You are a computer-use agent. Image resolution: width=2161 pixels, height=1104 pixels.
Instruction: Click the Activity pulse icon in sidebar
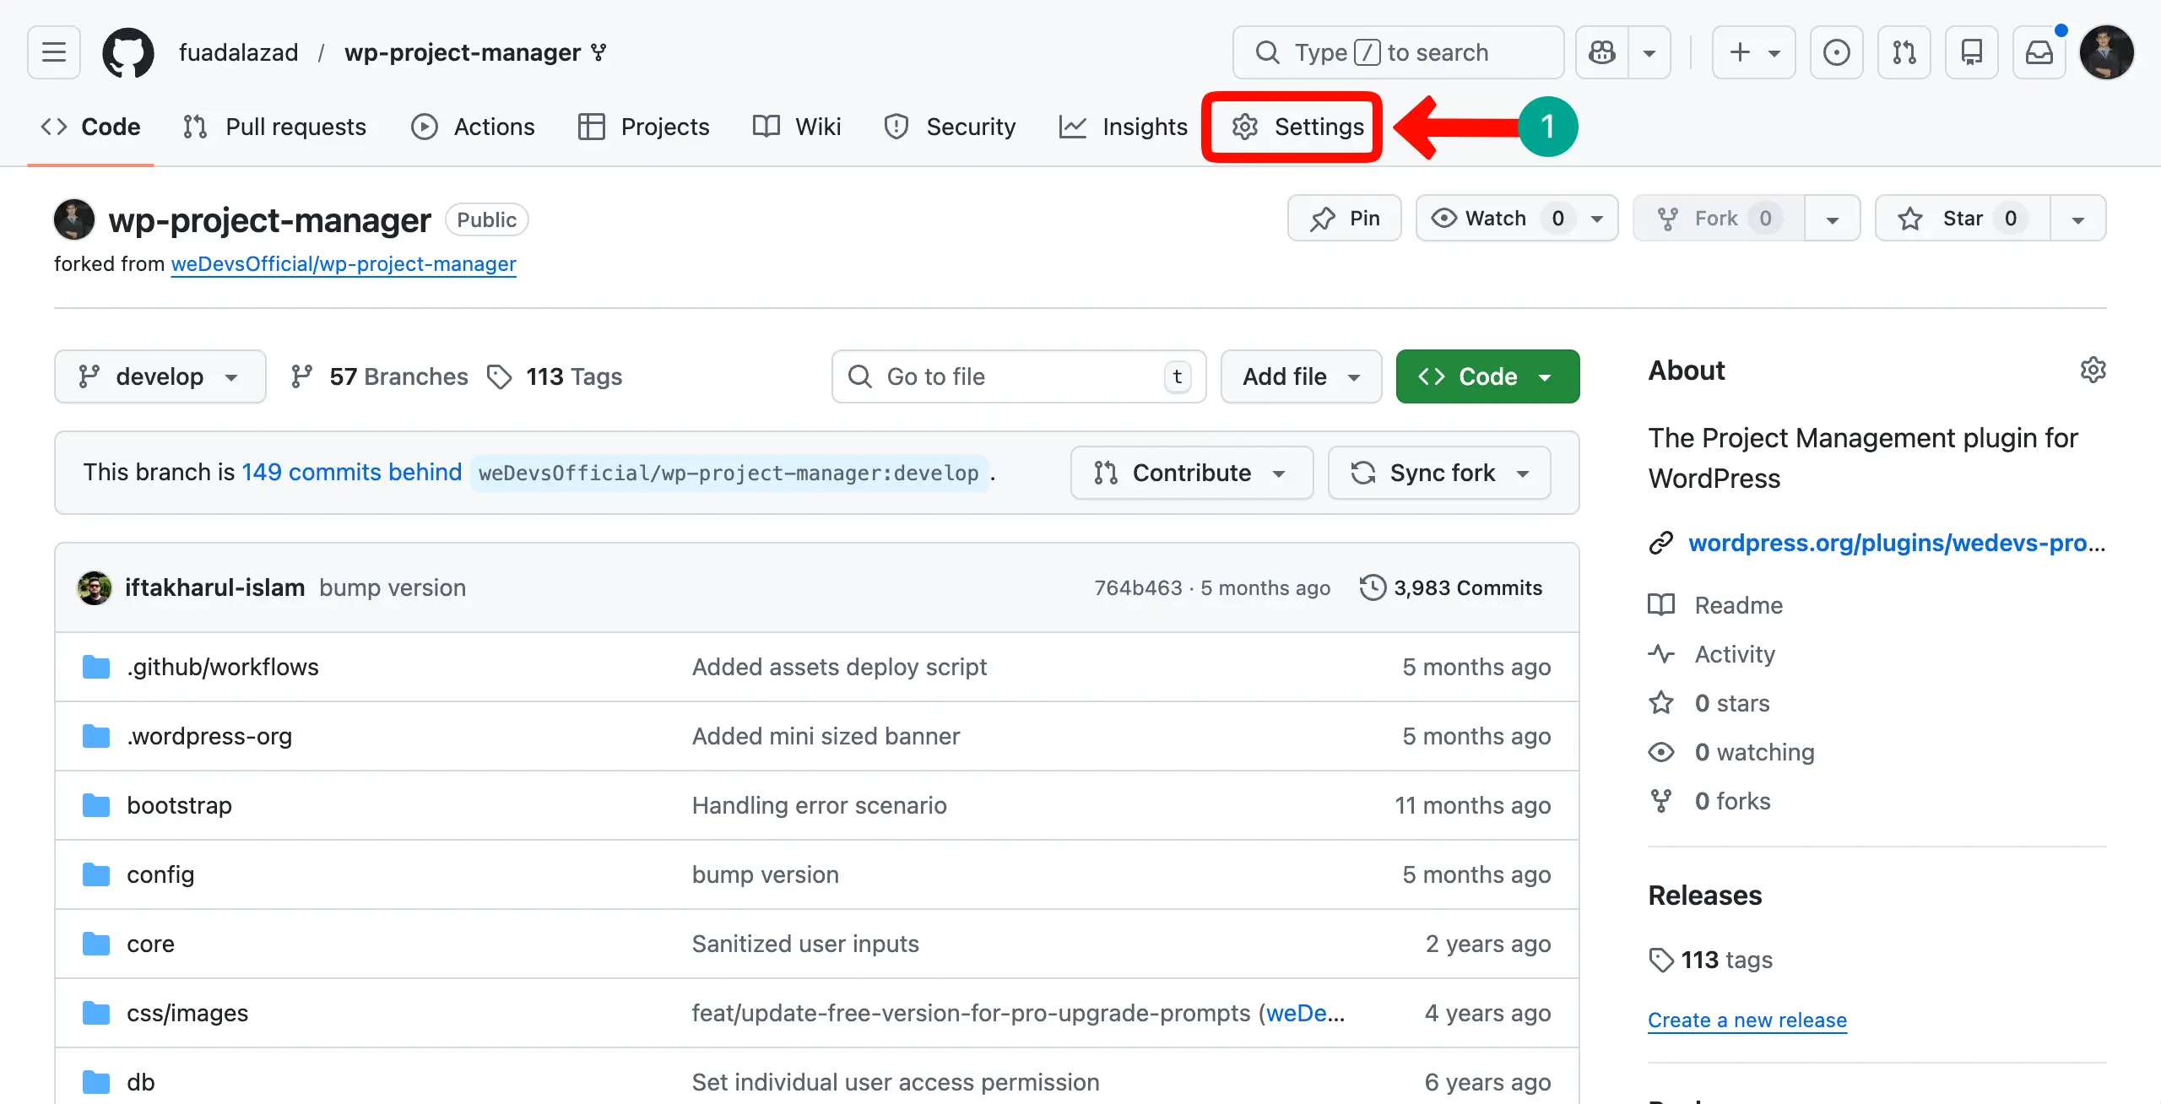click(1660, 653)
